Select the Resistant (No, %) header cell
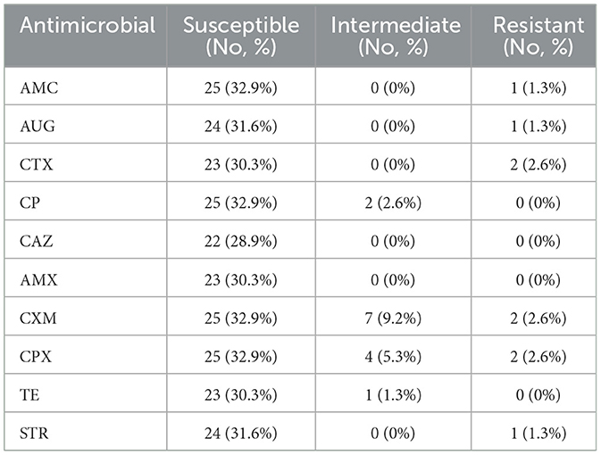This screenshot has width=601, height=455. click(532, 36)
